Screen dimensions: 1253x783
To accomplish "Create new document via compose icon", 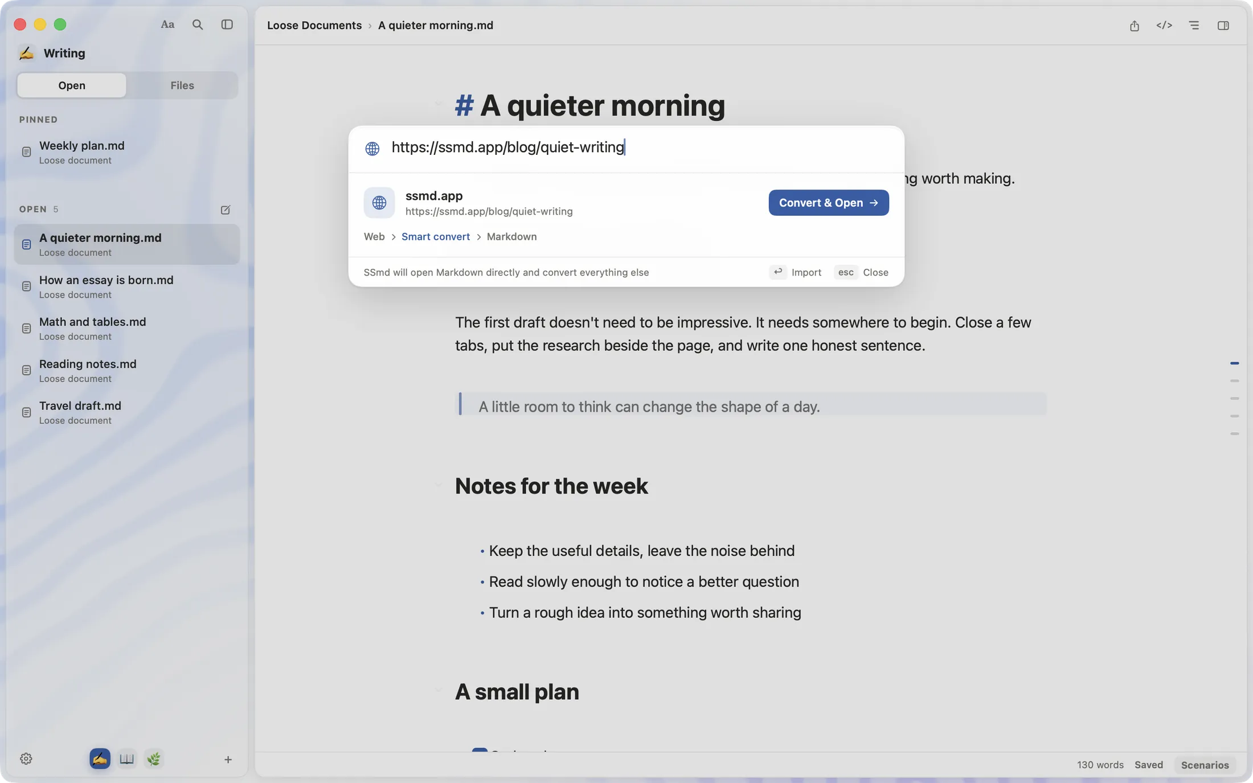I will 226,210.
